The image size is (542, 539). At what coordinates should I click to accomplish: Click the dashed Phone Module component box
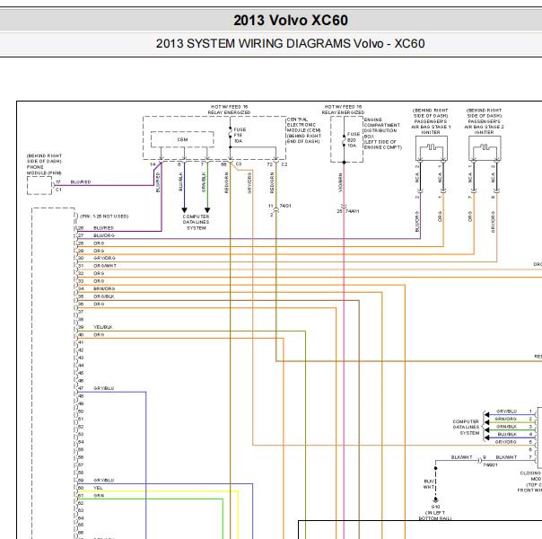(x=39, y=185)
